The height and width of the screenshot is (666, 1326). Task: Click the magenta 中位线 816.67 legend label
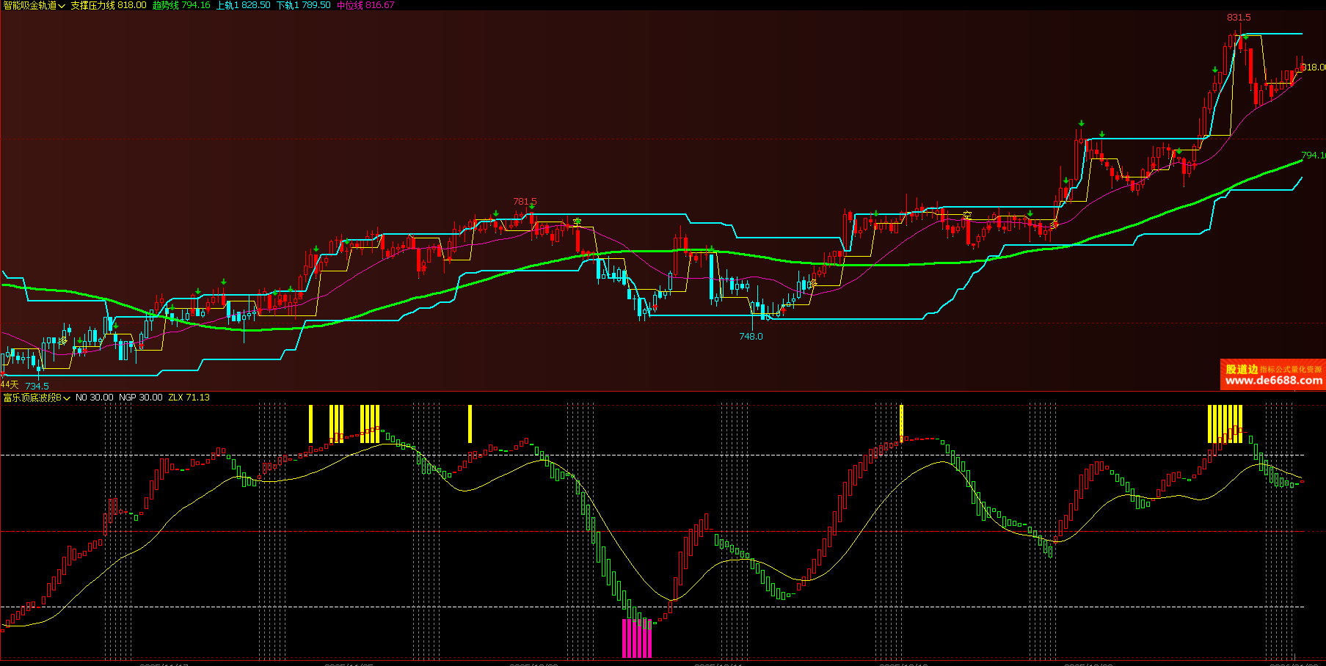tap(365, 5)
